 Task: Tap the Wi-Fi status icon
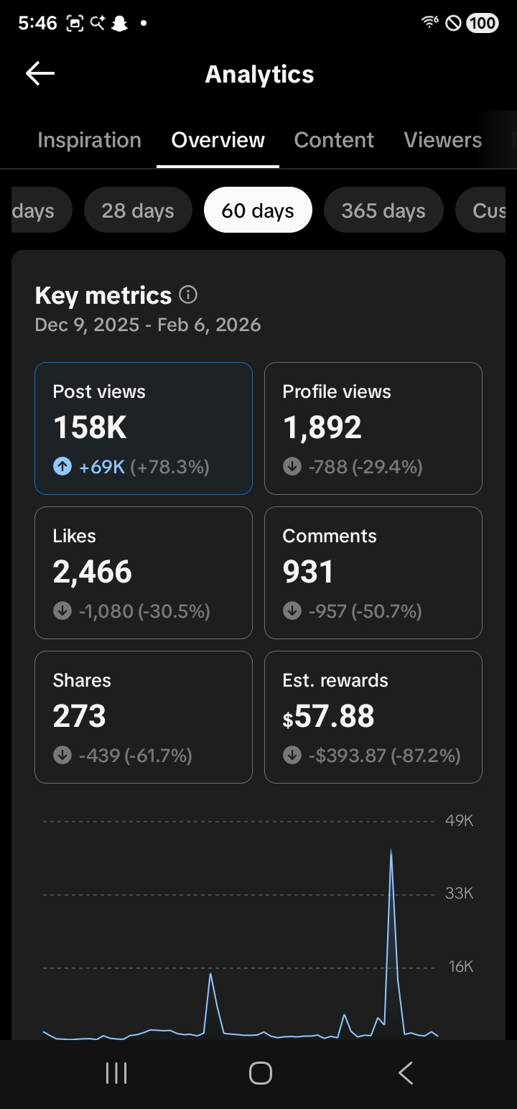point(430,22)
